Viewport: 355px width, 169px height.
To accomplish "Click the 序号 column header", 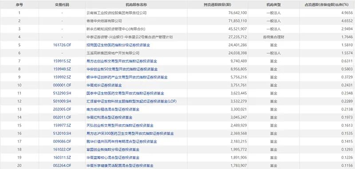I will [19, 5].
